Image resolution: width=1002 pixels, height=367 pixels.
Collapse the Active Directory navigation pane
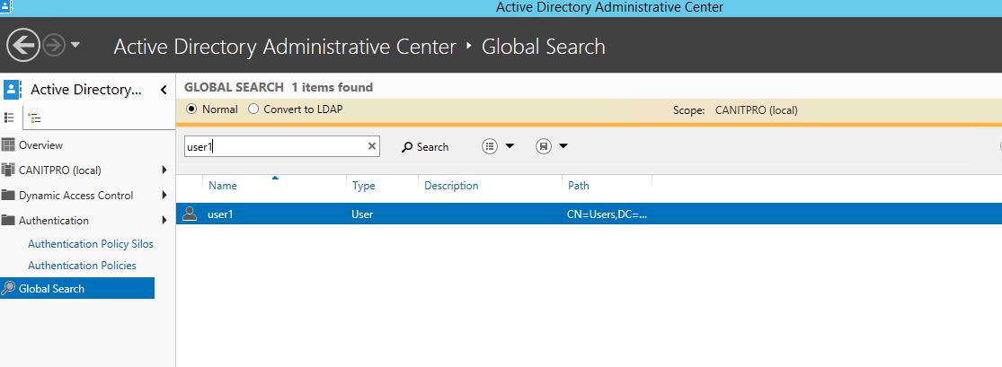164,90
